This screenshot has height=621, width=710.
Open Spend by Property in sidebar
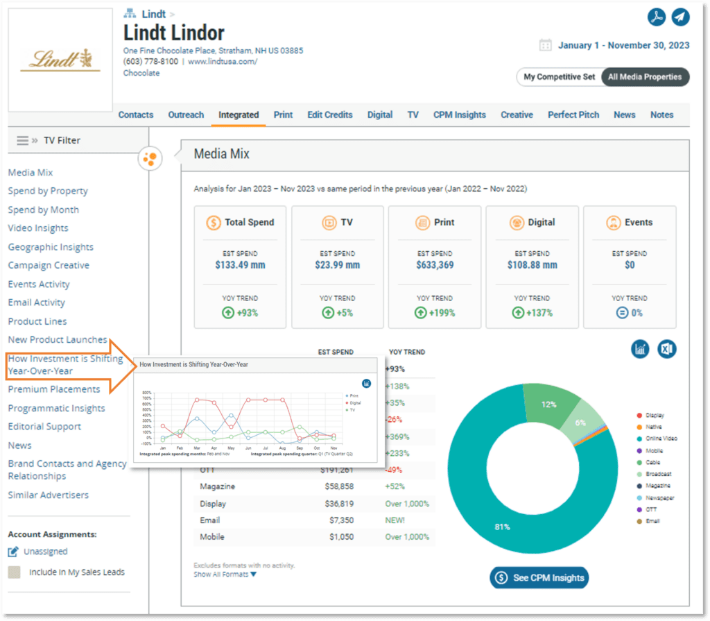pyautogui.click(x=48, y=192)
